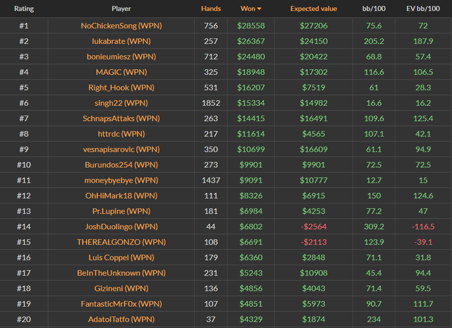Click the EV bb/100 column header

(x=423, y=9)
